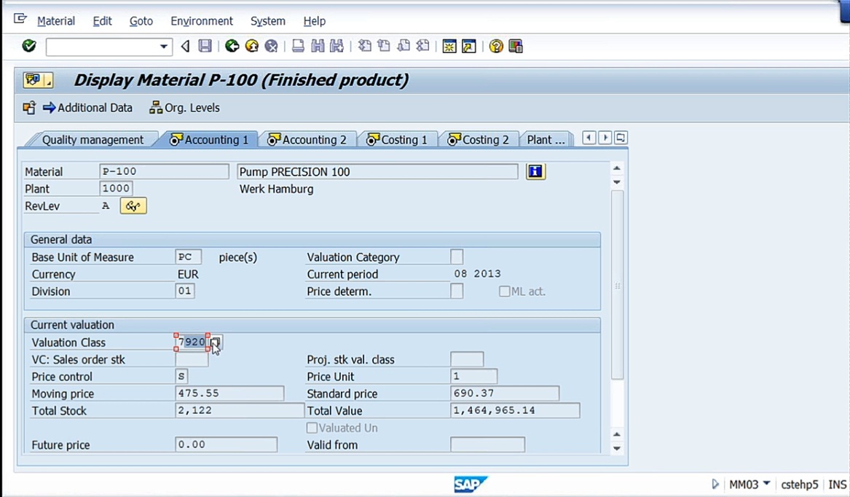Click the SAP window menu icon left of Material

pyautogui.click(x=20, y=19)
